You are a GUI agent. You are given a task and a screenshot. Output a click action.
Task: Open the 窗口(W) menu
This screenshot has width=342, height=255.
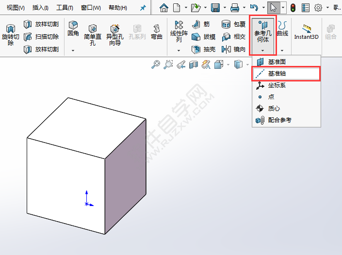91,8
